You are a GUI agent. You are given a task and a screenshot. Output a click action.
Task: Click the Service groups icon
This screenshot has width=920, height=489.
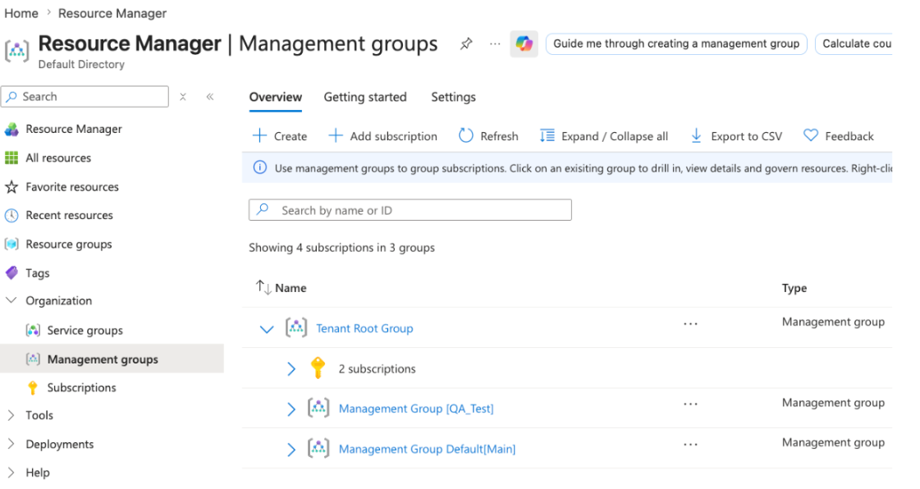coord(33,330)
